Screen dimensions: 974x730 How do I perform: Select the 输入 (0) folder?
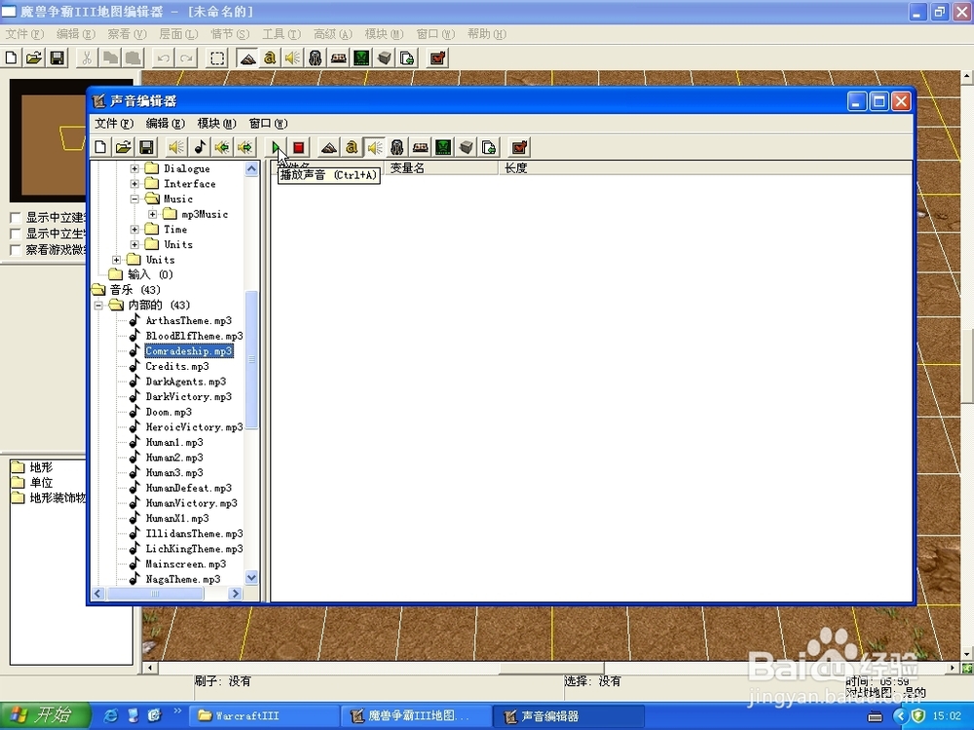coord(150,275)
